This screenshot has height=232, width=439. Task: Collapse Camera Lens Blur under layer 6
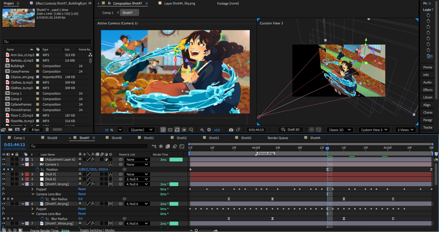pyautogui.click(x=33, y=214)
